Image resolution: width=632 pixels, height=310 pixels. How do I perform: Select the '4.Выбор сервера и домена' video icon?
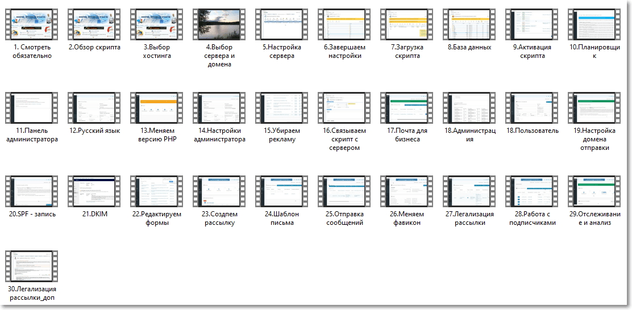(x=219, y=24)
